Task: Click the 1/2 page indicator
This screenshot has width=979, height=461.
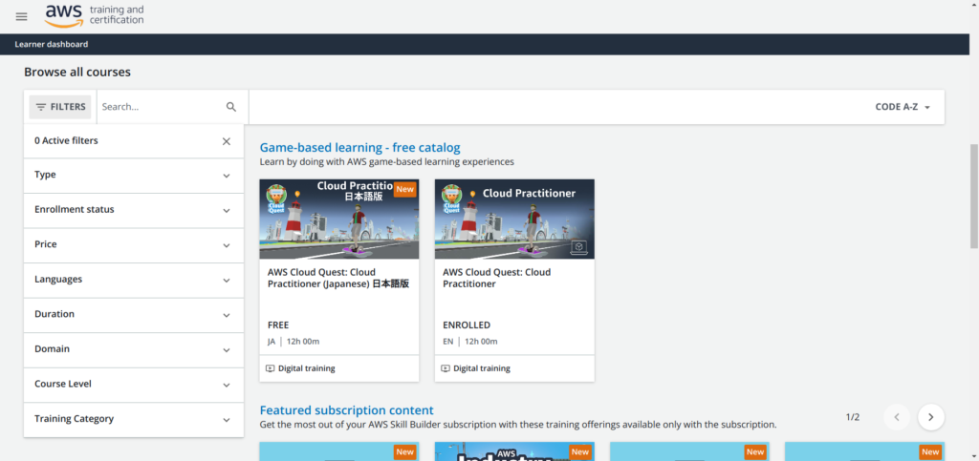Action: click(x=852, y=417)
